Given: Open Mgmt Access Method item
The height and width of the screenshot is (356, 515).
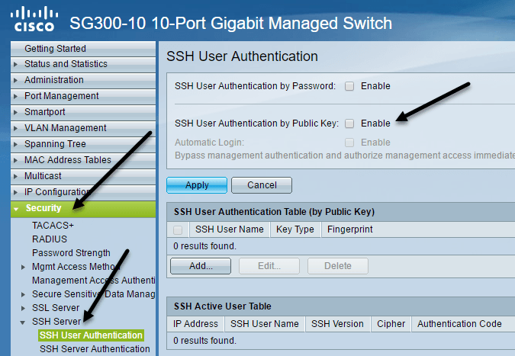Looking at the screenshot, I should point(76,267).
